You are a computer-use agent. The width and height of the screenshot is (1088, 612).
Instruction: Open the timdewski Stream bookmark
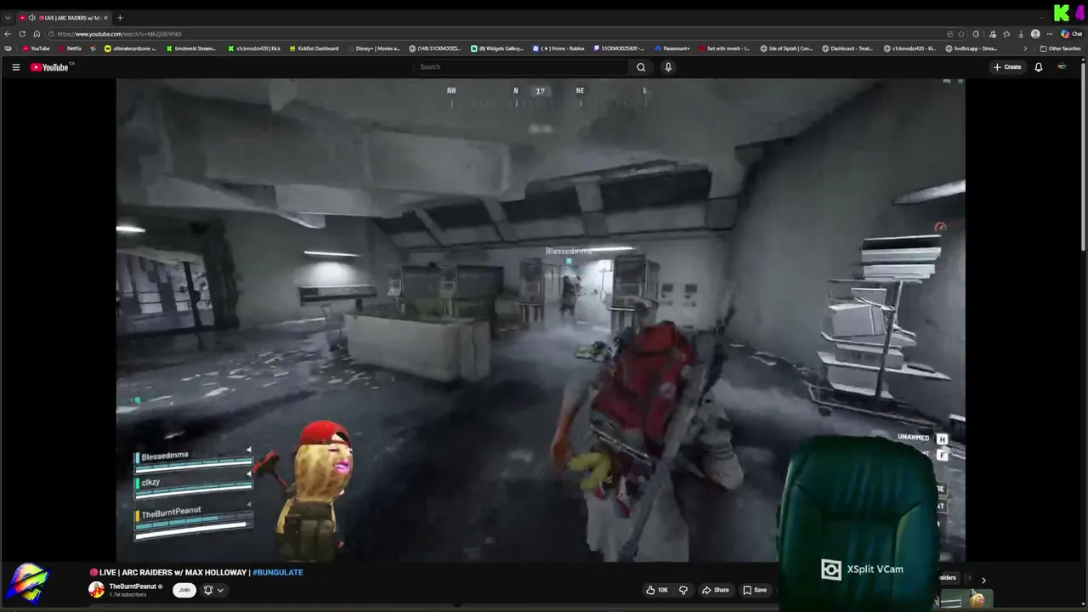coord(192,48)
